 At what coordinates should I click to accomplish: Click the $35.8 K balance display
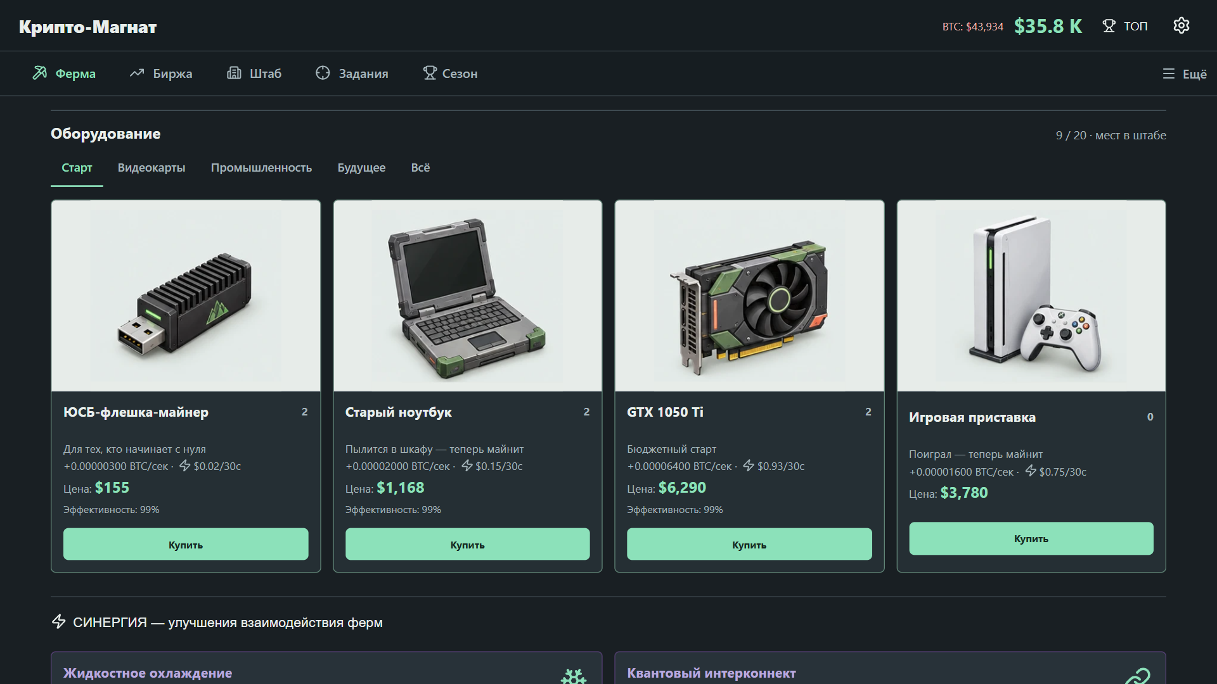tap(1048, 26)
